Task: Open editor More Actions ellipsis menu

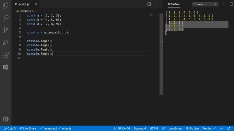Action: [x=156, y=4]
